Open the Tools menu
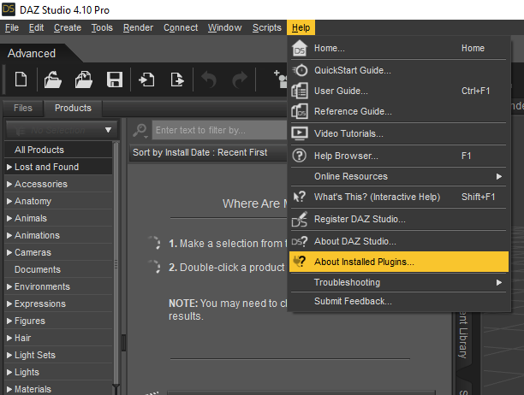This screenshot has width=524, height=395. coord(102,27)
